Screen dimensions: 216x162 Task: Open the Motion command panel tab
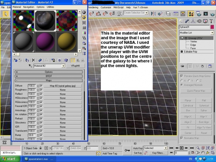pos(199,21)
